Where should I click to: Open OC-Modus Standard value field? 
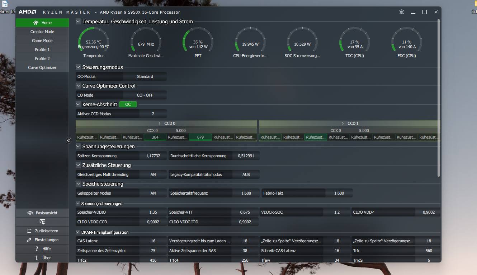pos(145,76)
